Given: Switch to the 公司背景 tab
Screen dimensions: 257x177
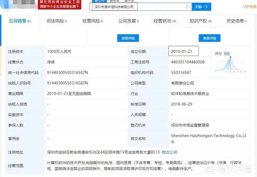Looking at the screenshot, I should coord(20,21).
